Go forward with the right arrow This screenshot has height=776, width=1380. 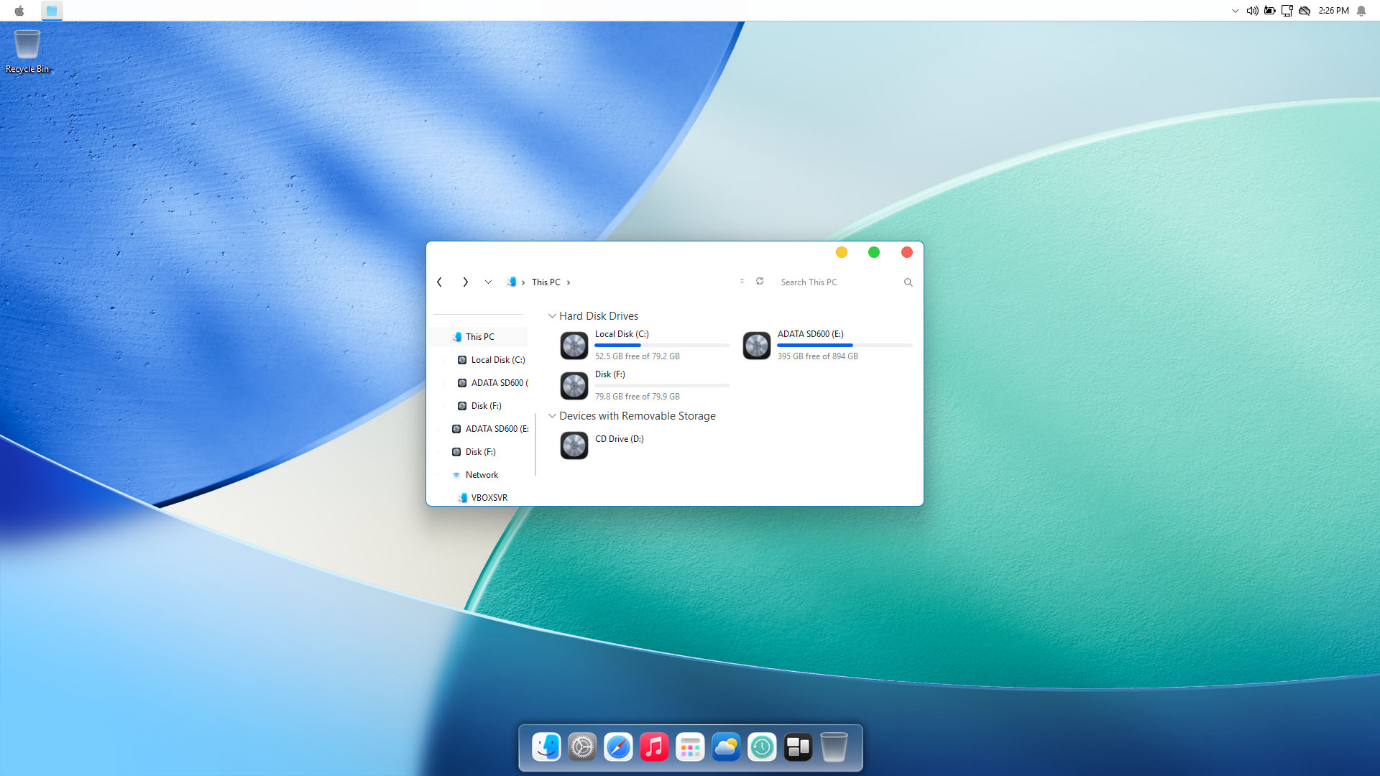465,282
